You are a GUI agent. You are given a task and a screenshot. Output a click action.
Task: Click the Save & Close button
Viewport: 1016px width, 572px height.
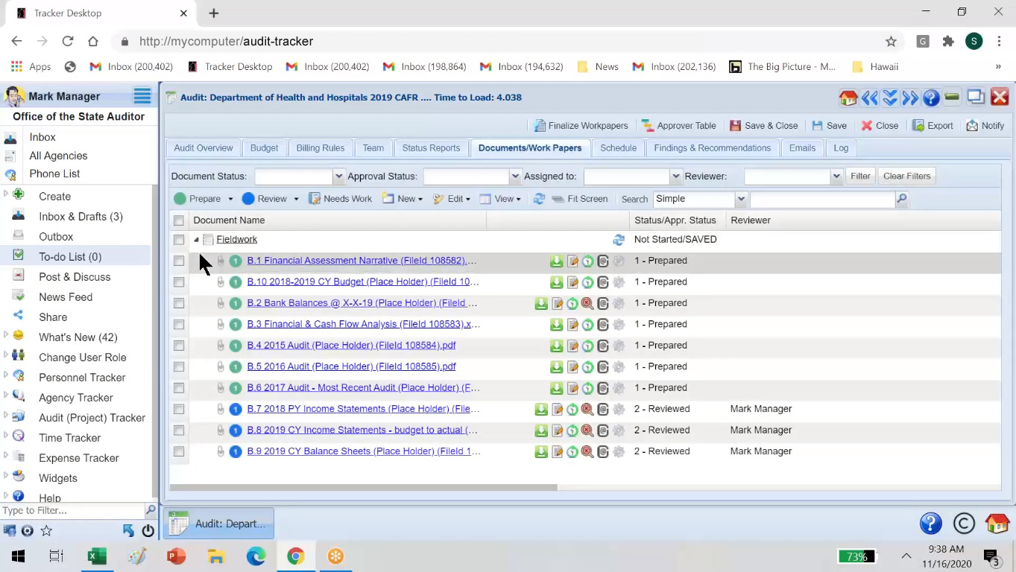[x=763, y=126]
